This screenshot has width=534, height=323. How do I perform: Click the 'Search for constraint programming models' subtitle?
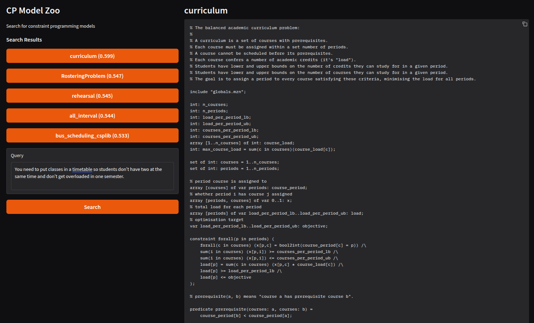[50, 26]
